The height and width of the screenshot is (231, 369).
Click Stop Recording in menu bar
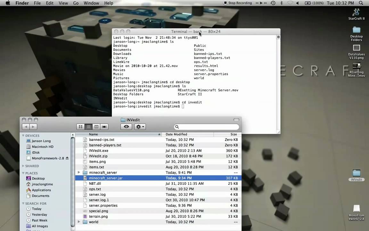click(x=238, y=3)
